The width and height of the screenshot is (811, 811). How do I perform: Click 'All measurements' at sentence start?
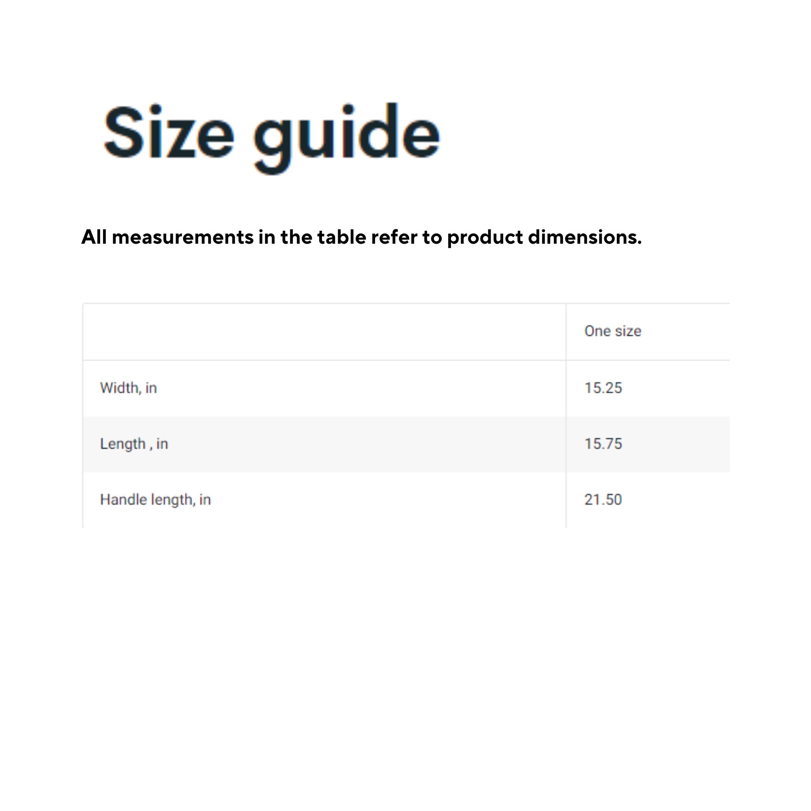click(167, 237)
